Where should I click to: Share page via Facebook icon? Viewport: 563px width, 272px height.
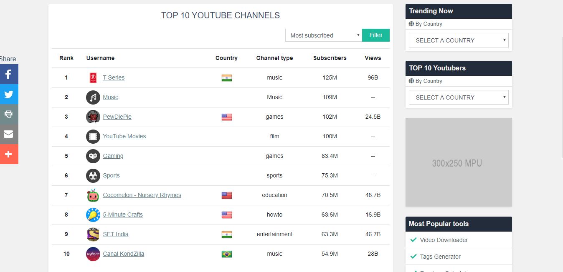[x=9, y=74]
